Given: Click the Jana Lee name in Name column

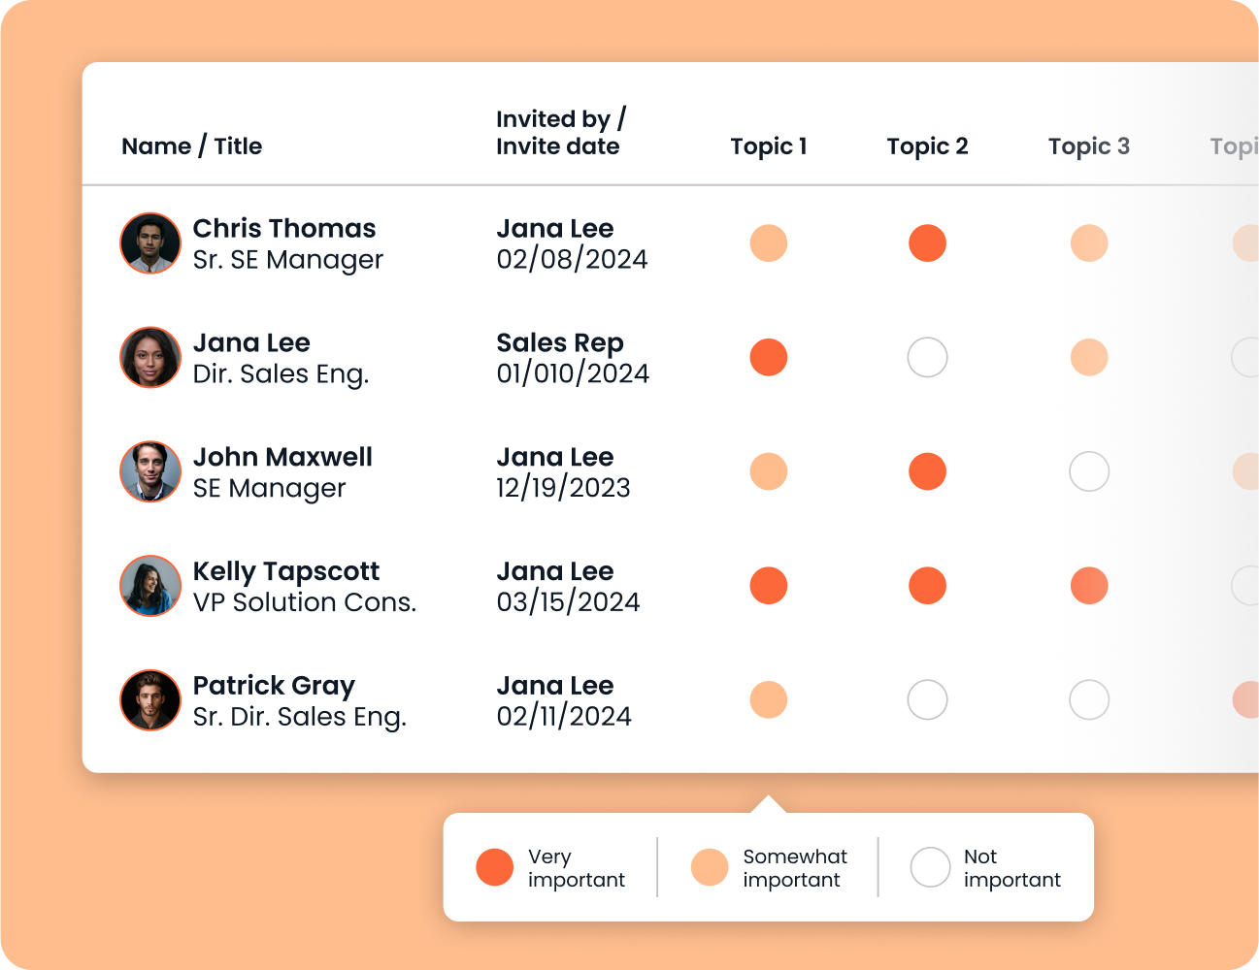Looking at the screenshot, I should point(251,342).
